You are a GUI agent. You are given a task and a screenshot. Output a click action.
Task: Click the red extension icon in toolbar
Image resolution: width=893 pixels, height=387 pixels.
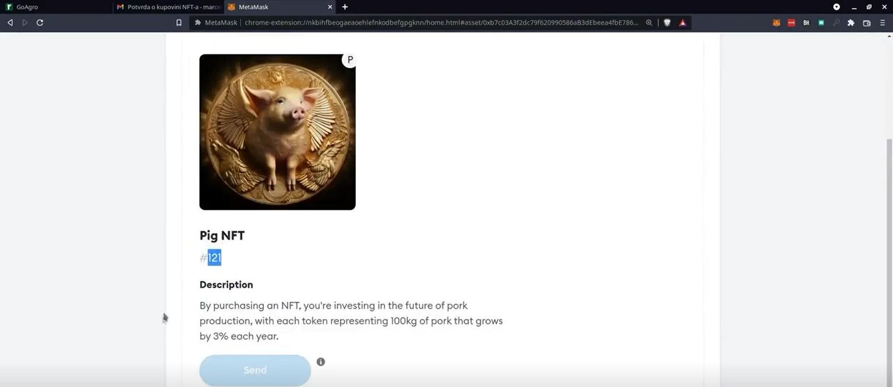791,23
